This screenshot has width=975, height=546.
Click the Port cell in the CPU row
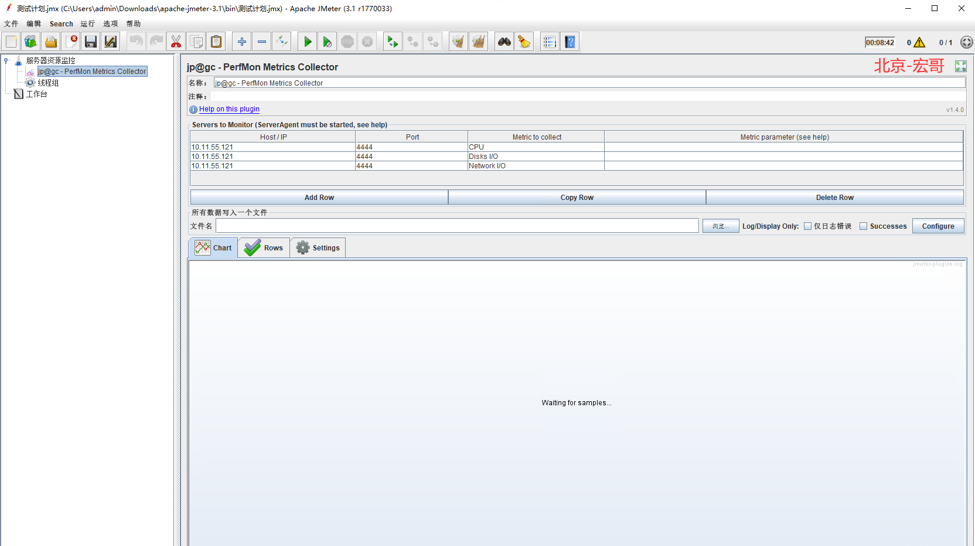coord(411,147)
